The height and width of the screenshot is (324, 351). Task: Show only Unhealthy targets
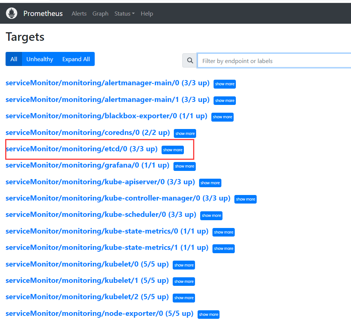(x=40, y=59)
